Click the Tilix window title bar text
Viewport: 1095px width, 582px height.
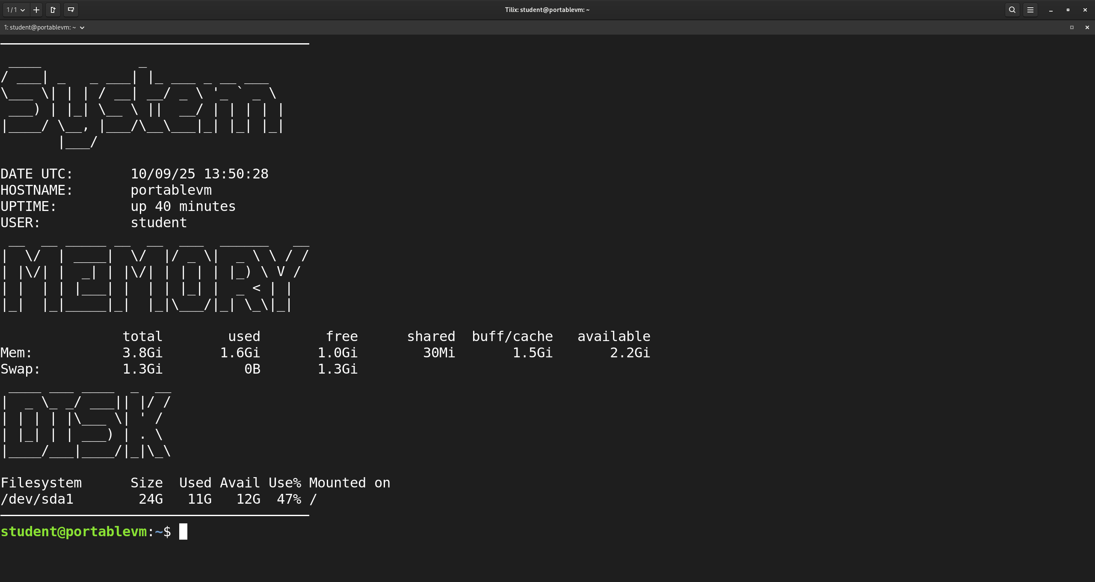[x=547, y=10]
